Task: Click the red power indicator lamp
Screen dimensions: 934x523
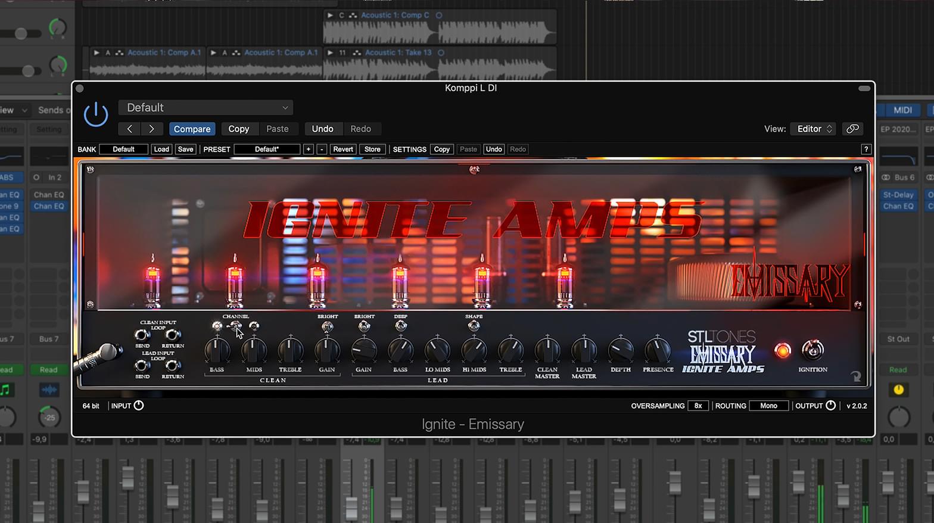Action: pyautogui.click(x=782, y=350)
